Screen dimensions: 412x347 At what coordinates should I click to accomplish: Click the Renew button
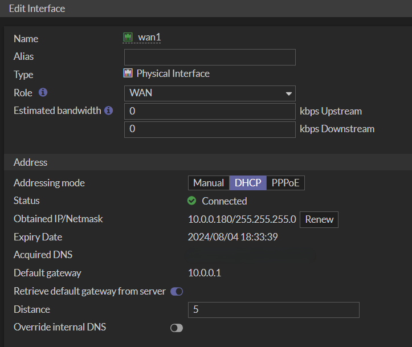[319, 219]
